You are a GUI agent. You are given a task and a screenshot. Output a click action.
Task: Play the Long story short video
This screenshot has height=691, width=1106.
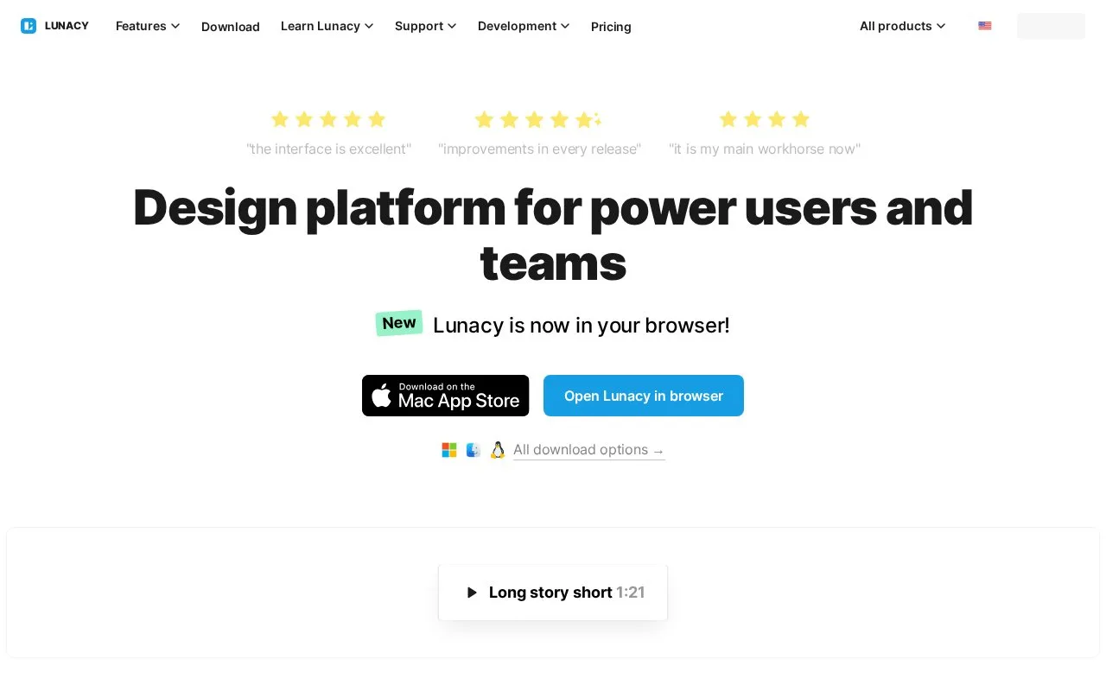tap(553, 593)
